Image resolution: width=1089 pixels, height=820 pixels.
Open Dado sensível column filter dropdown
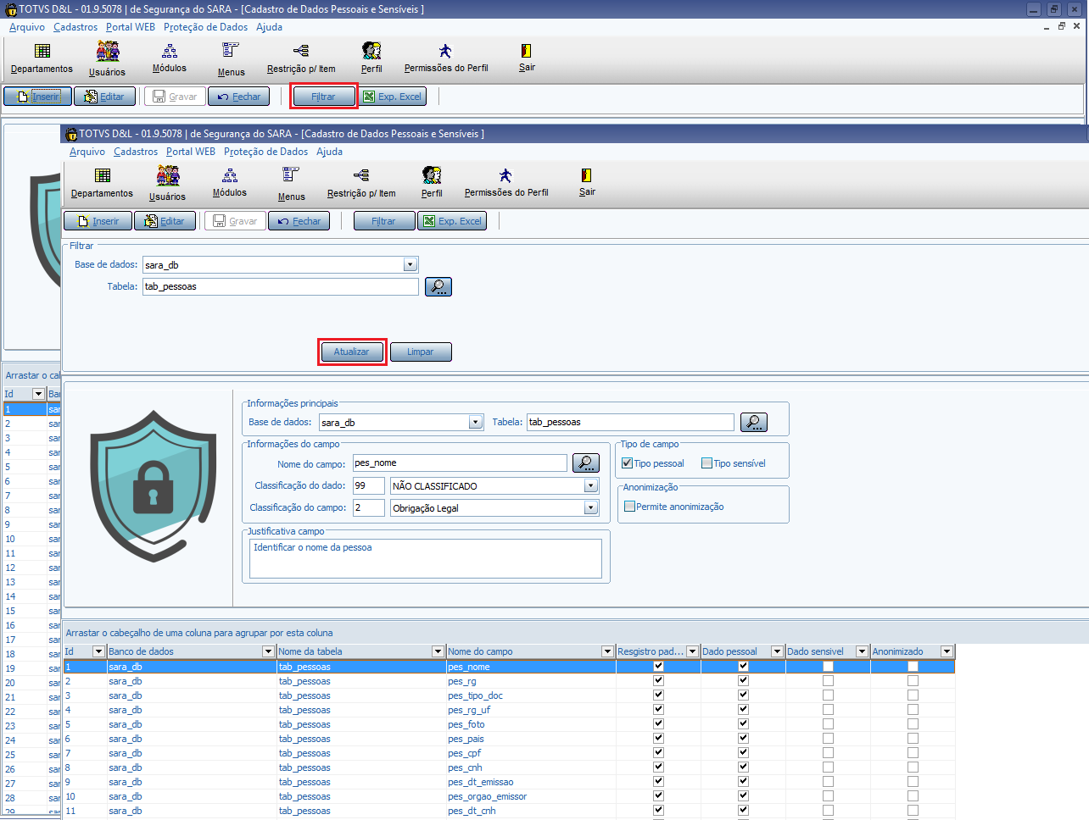point(862,651)
